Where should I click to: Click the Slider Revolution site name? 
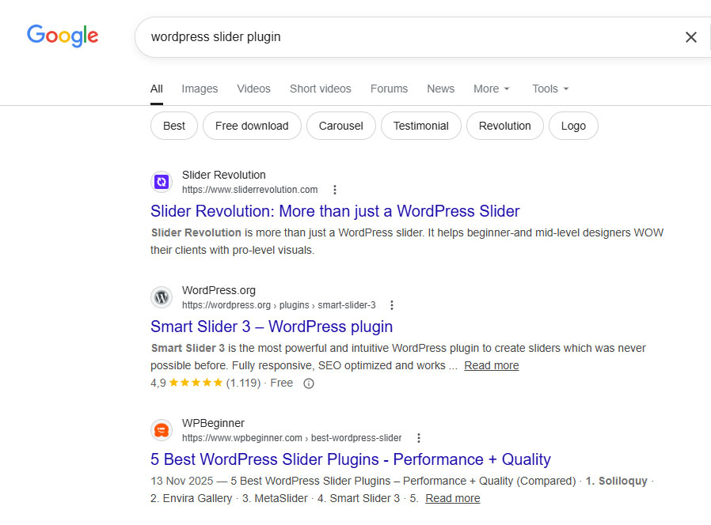(x=224, y=175)
